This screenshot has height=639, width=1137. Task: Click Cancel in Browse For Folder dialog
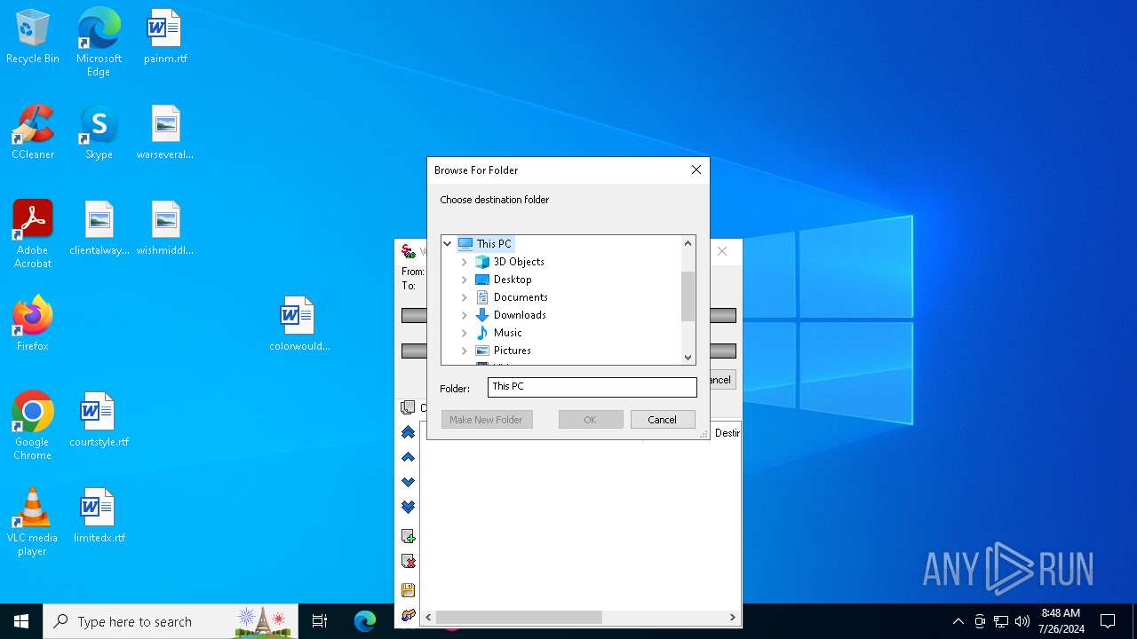click(663, 420)
